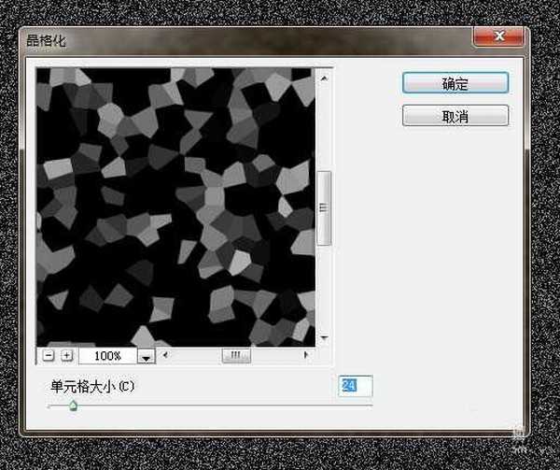This screenshot has width=560, height=470.
Task: Click the vertical scrollbar thumb beside preview
Action: (324, 208)
